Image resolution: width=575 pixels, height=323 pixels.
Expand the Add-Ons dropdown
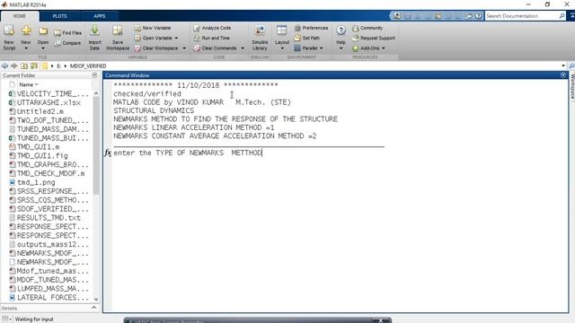384,48
